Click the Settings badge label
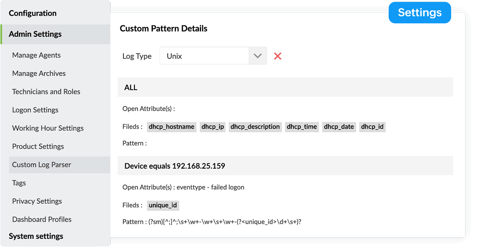The height and width of the screenshot is (249, 477). coord(419,13)
